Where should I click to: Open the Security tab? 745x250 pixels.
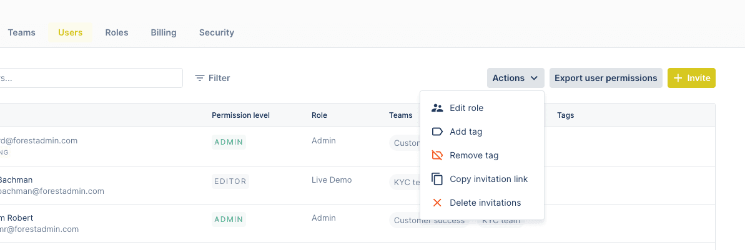point(217,33)
